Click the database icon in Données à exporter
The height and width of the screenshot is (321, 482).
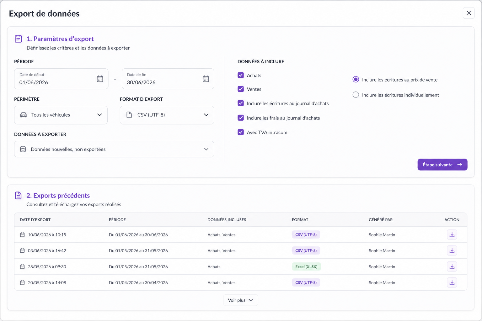[23, 149]
